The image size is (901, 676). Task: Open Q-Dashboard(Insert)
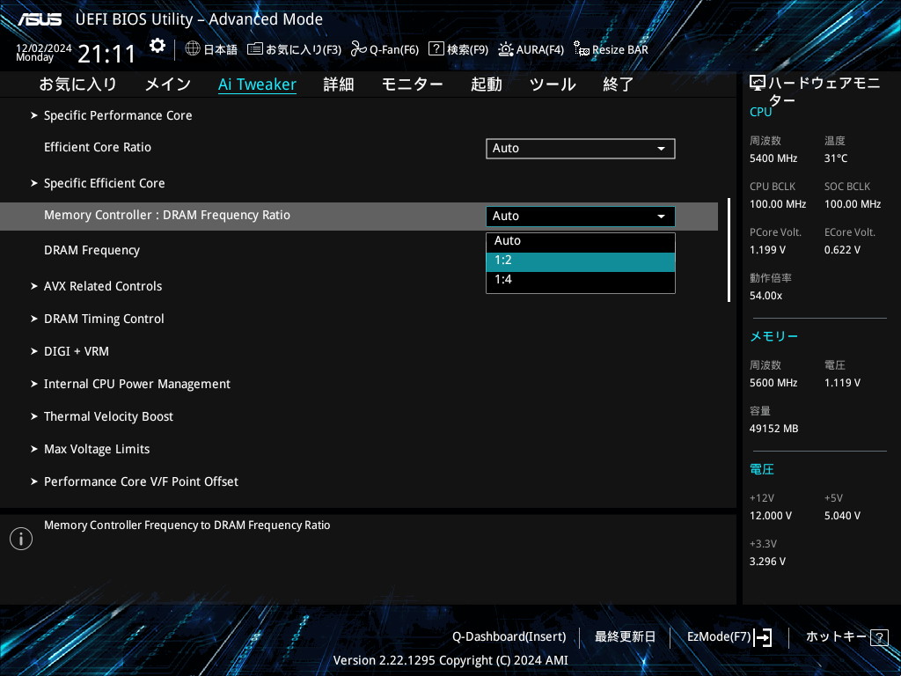pyautogui.click(x=509, y=636)
